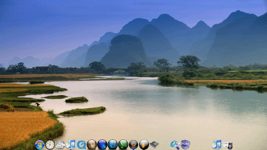Viewport: 267px width, 150px height.
Task: Open the brown portrait orb icon
Action: [x=92, y=145]
